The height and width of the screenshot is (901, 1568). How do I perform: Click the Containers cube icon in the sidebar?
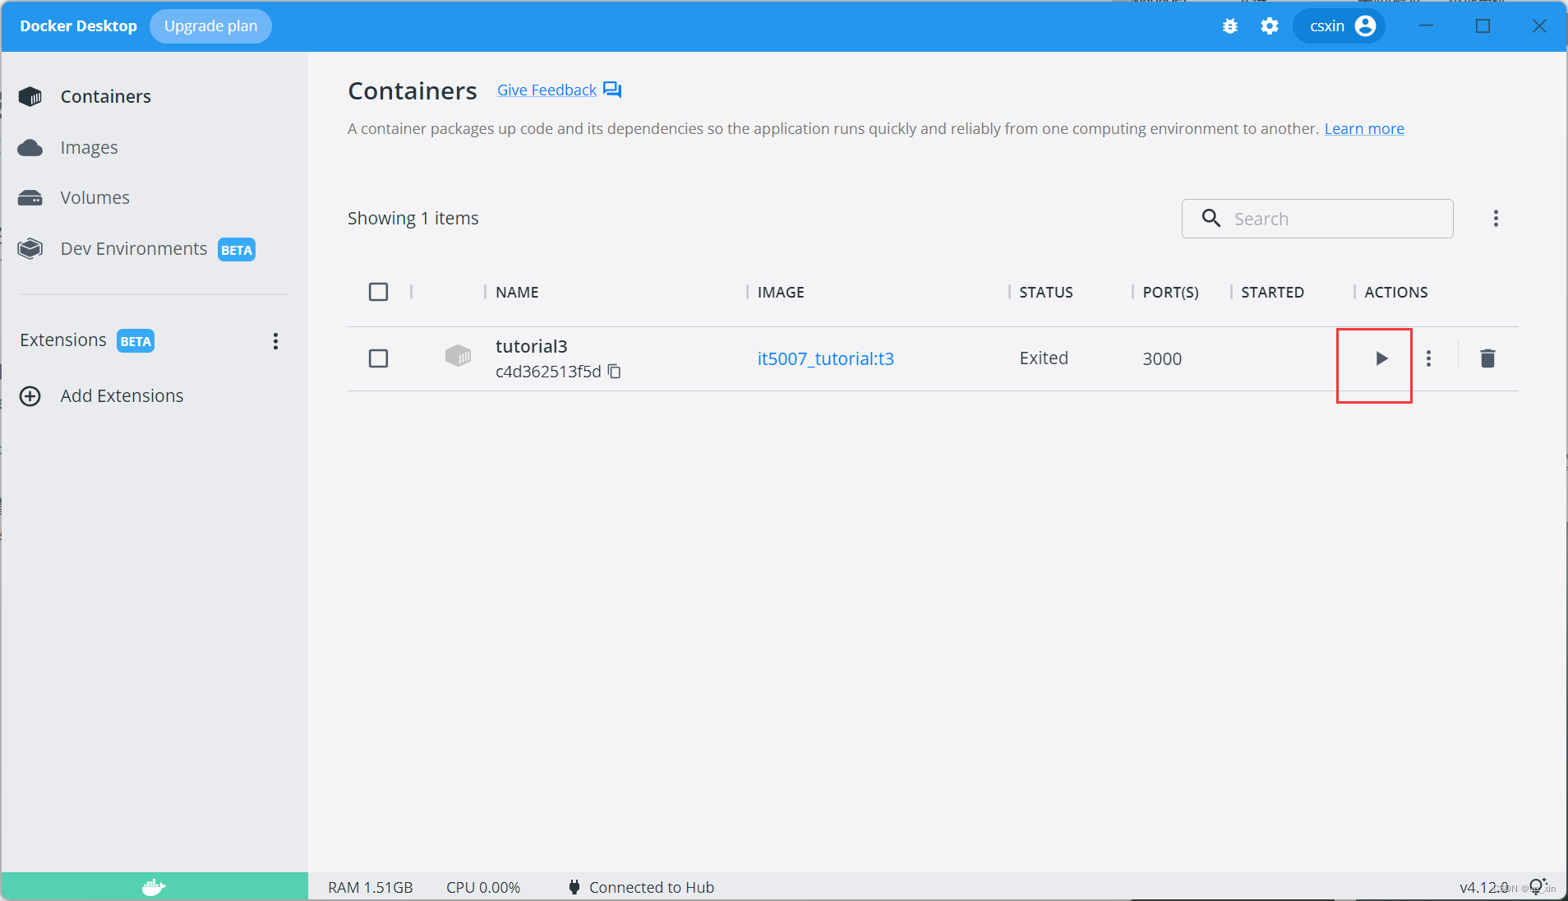coord(30,97)
